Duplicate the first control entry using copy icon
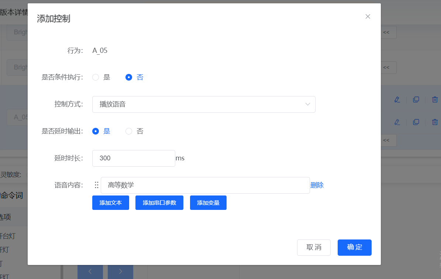The image size is (441, 279). click(416, 99)
